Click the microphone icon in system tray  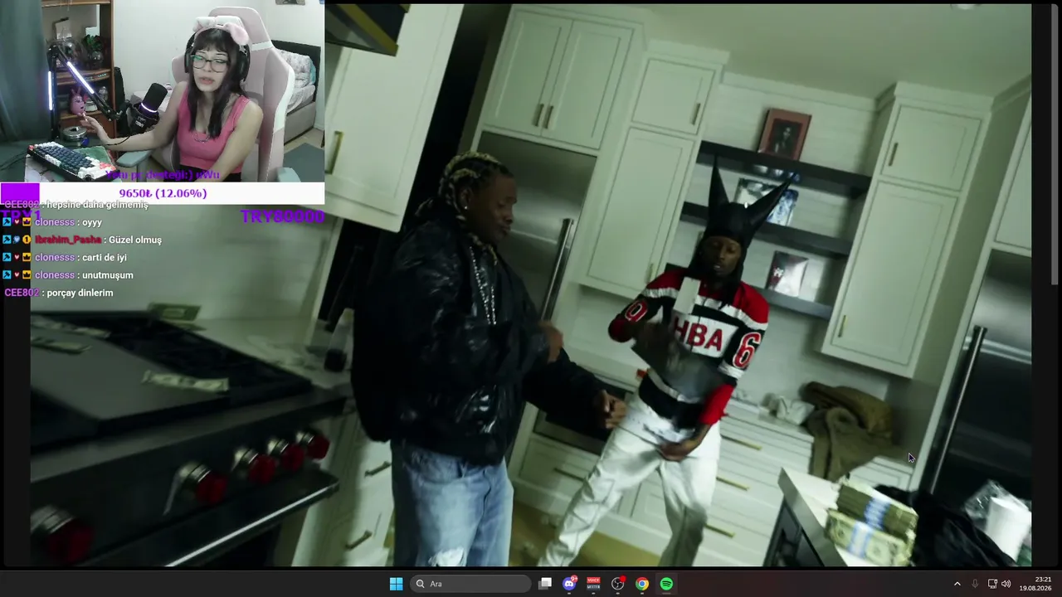click(x=975, y=584)
